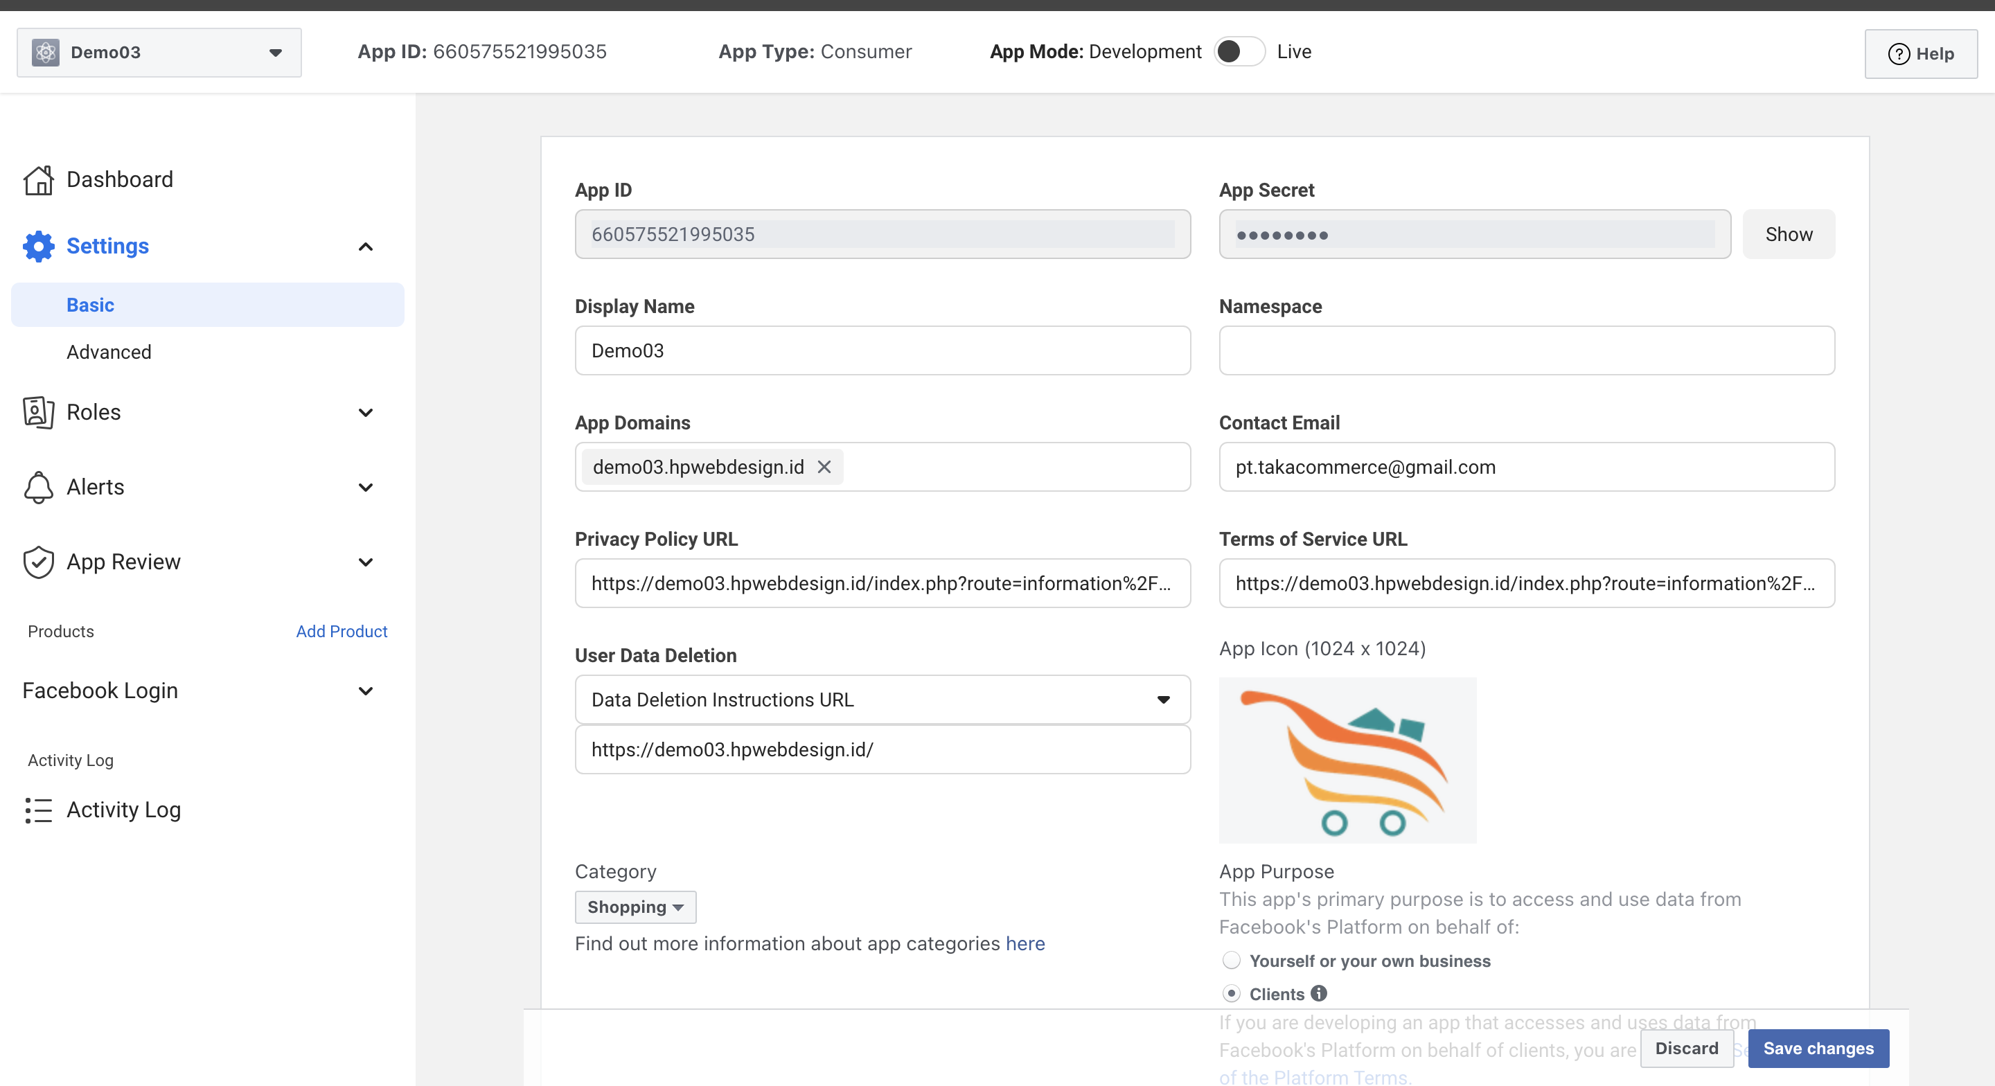Open the Demo03 app selector dropdown
Image resolution: width=1995 pixels, height=1086 pixels.
pyautogui.click(x=159, y=53)
